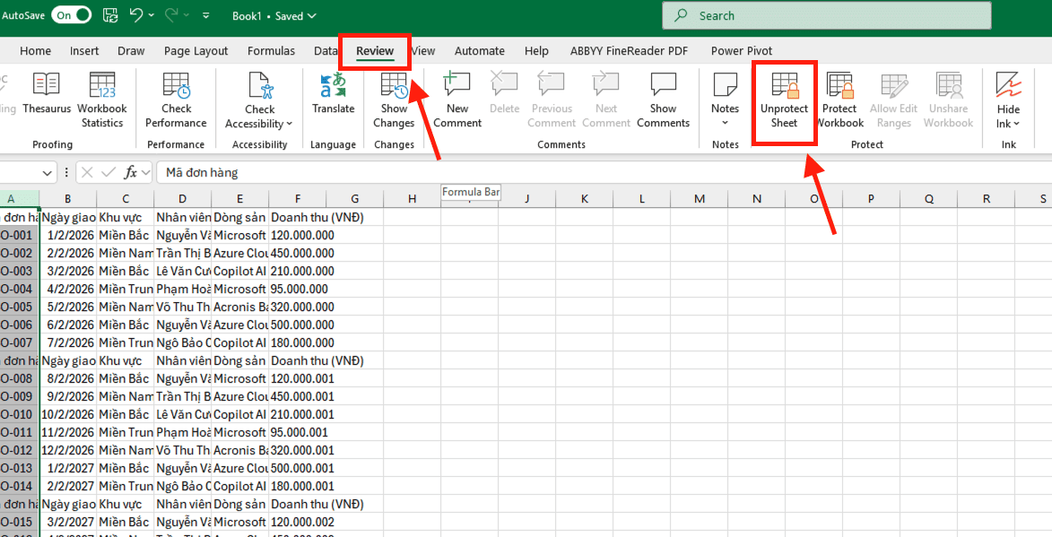Viewport: 1052px width, 537px height.
Task: Click in the Search box
Action: 825,15
